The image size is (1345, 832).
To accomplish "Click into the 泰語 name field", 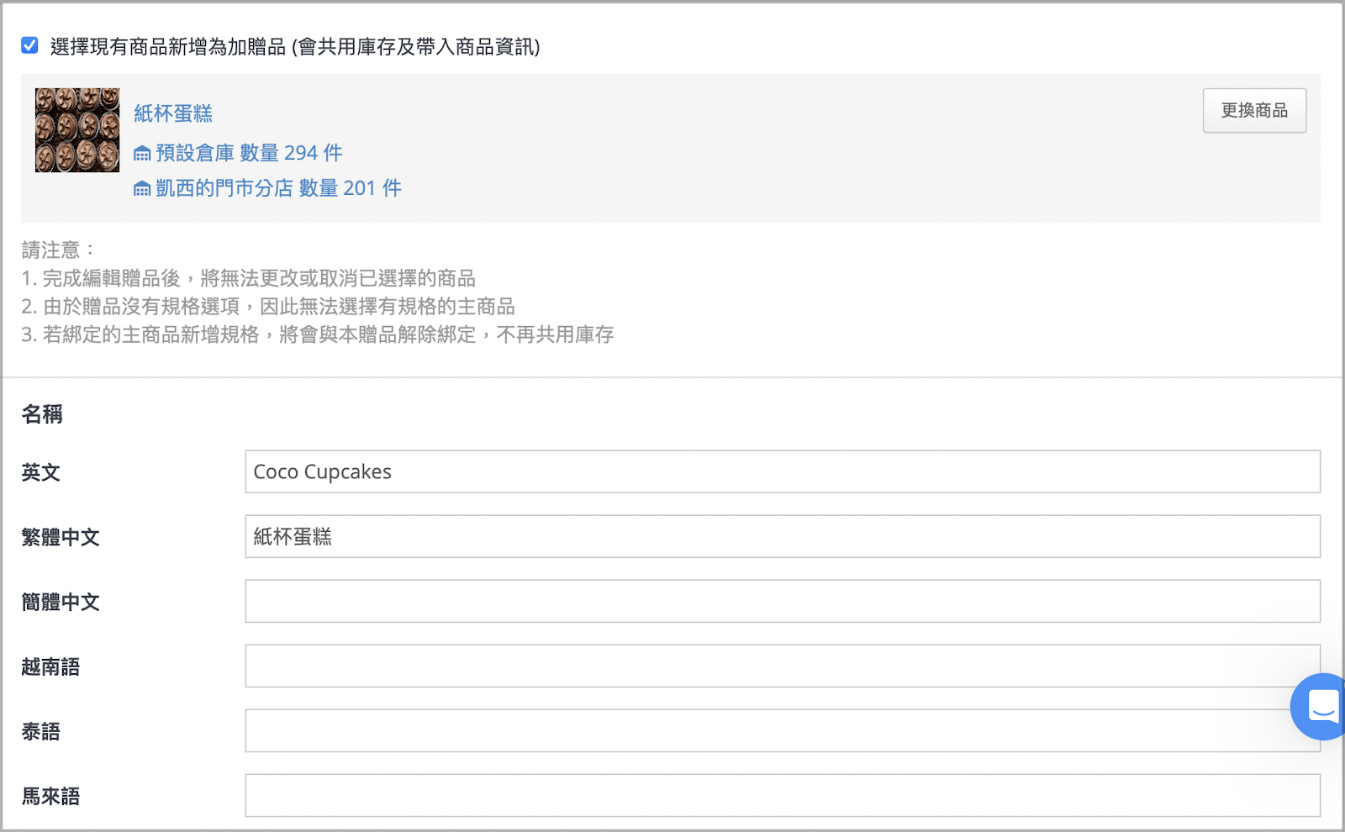I will click(x=783, y=730).
